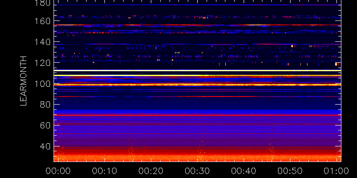
Task: Click the 80 frequency axis label
Action: pyautogui.click(x=45, y=105)
